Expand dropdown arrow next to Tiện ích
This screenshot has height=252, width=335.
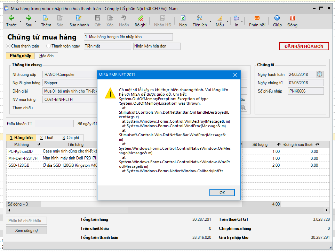[x=210, y=21]
